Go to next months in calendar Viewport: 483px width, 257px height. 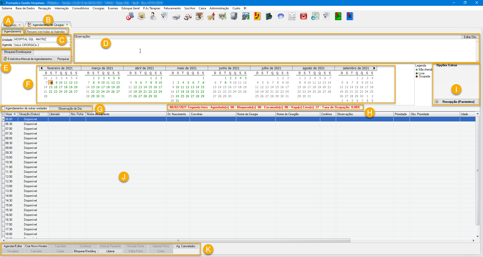(x=374, y=68)
